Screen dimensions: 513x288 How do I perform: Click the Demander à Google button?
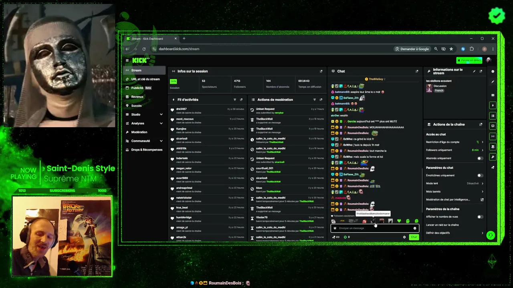point(412,49)
